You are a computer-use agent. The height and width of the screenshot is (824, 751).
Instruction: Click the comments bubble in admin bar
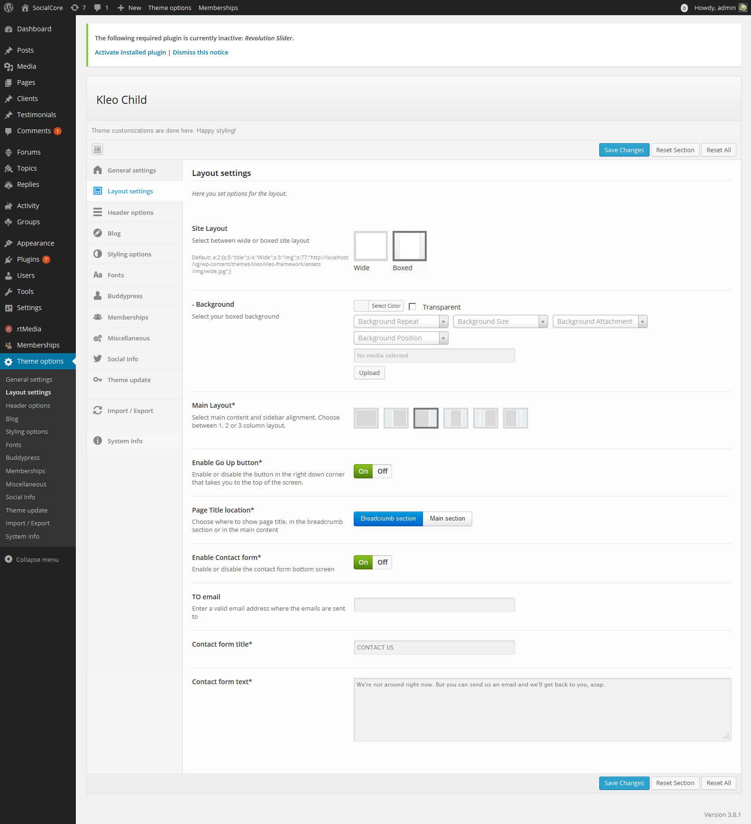click(101, 8)
